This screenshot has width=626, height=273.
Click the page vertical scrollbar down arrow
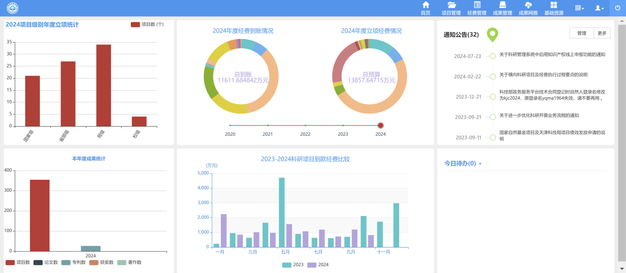tap(622, 268)
